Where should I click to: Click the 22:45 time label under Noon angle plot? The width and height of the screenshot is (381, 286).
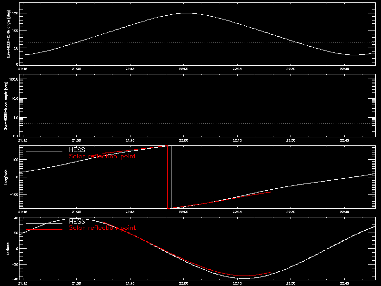pyautogui.click(x=344, y=140)
